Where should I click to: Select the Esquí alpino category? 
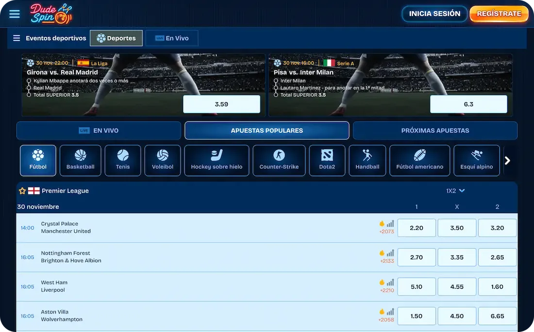[476, 160]
